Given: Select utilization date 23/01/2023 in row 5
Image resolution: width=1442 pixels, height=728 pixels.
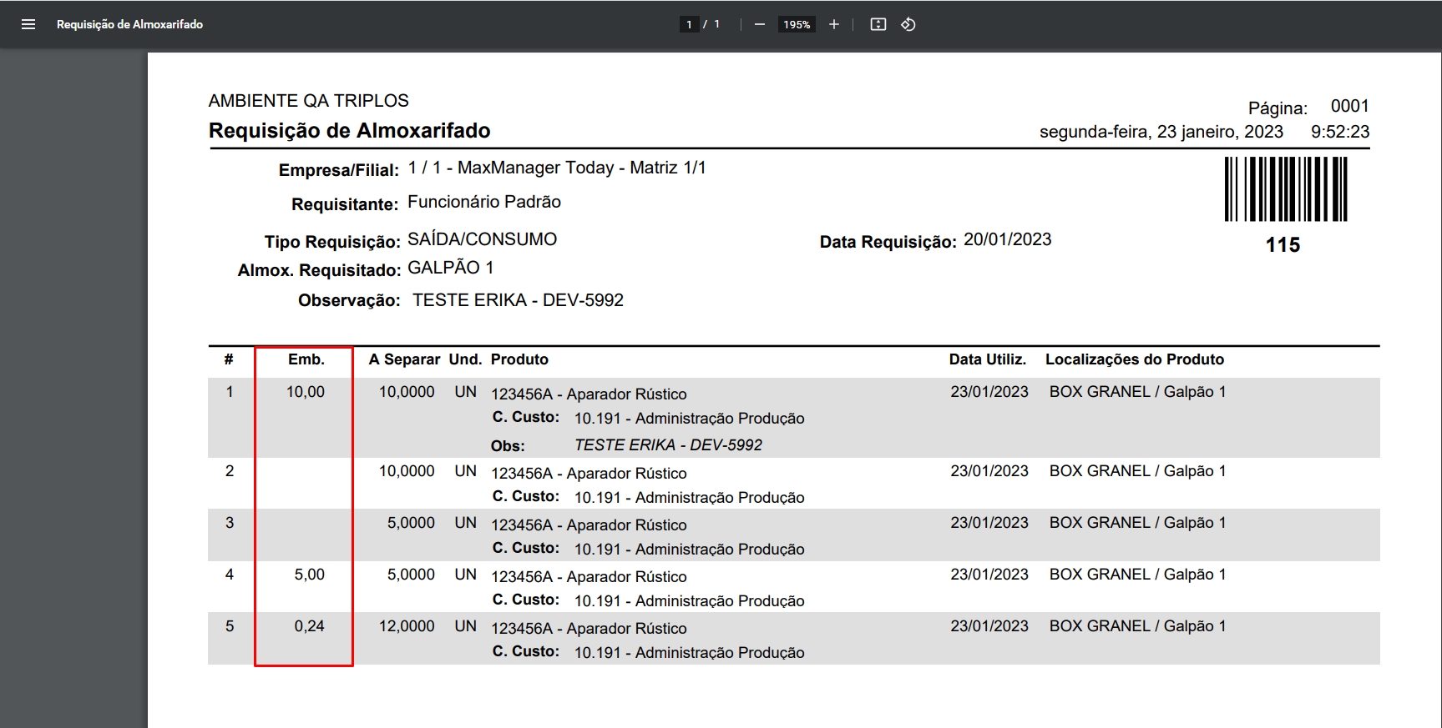Looking at the screenshot, I should click(x=989, y=626).
